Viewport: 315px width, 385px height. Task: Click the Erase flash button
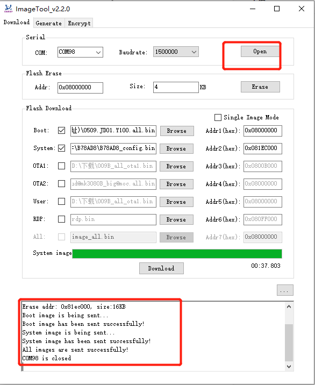click(260, 87)
